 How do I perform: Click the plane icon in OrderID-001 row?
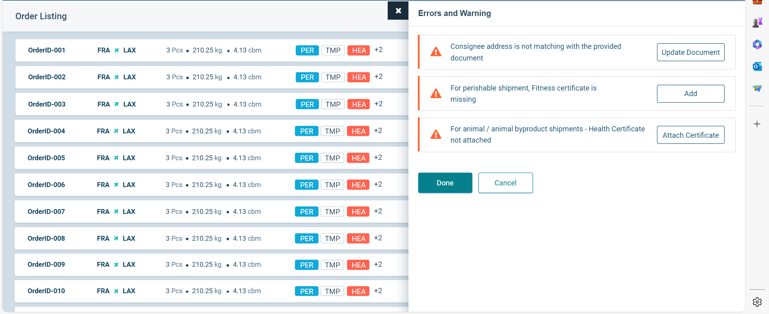coord(117,50)
